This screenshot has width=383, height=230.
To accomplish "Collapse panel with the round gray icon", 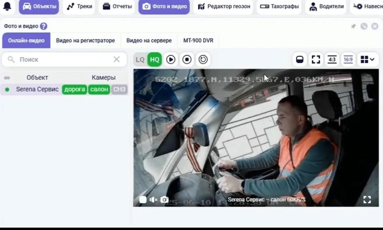I will [x=364, y=26].
